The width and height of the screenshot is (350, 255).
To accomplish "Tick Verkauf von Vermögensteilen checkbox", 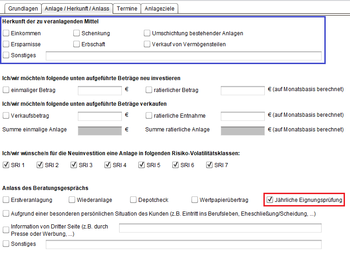I will [x=147, y=44].
